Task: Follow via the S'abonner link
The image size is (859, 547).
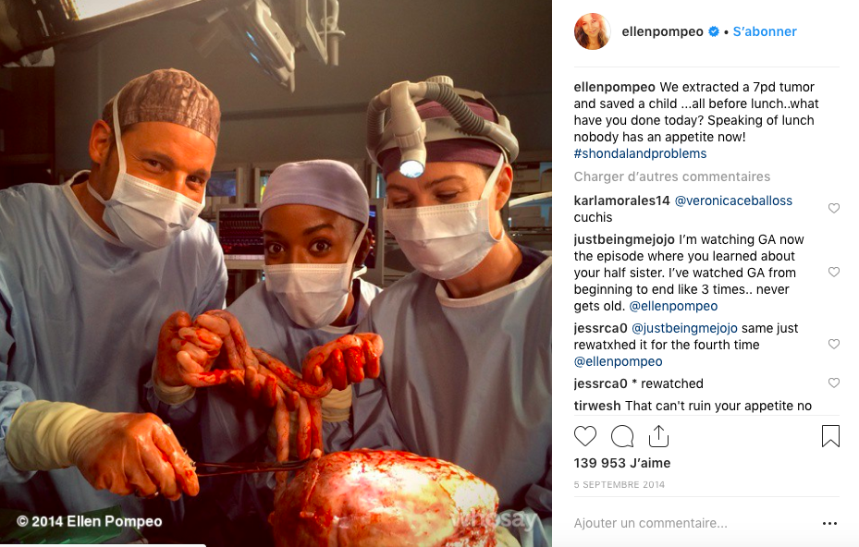Action: point(765,31)
